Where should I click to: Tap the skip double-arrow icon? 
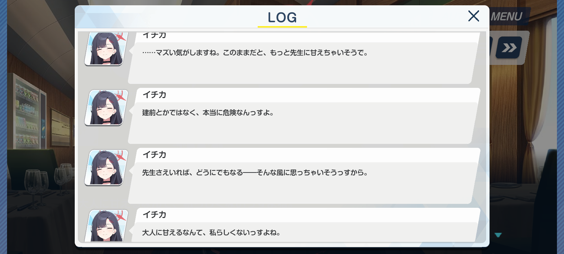tap(509, 48)
